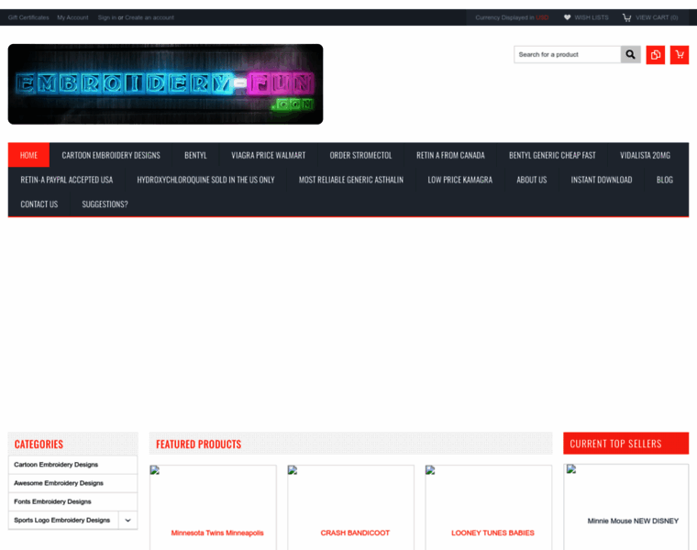Select Sports Logo Embroidery Designs category
The image size is (697, 550).
pos(63,521)
